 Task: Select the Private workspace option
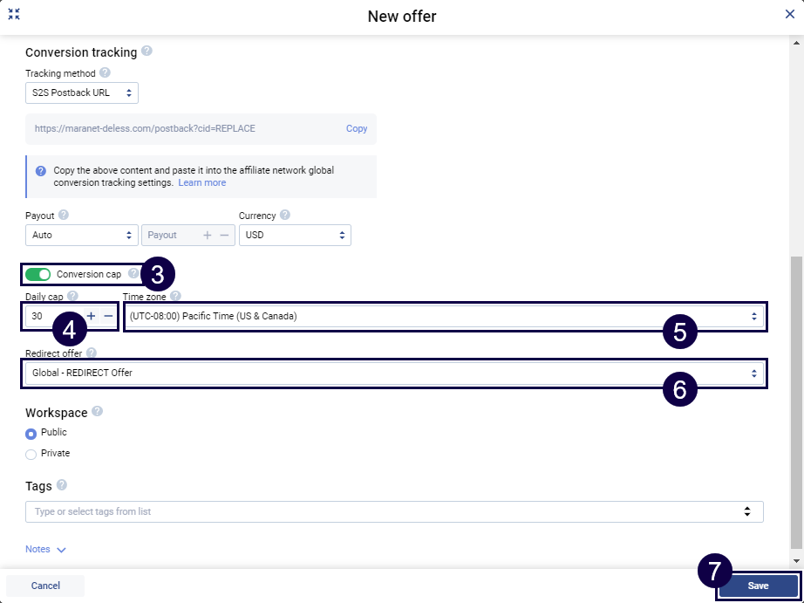[x=31, y=454]
